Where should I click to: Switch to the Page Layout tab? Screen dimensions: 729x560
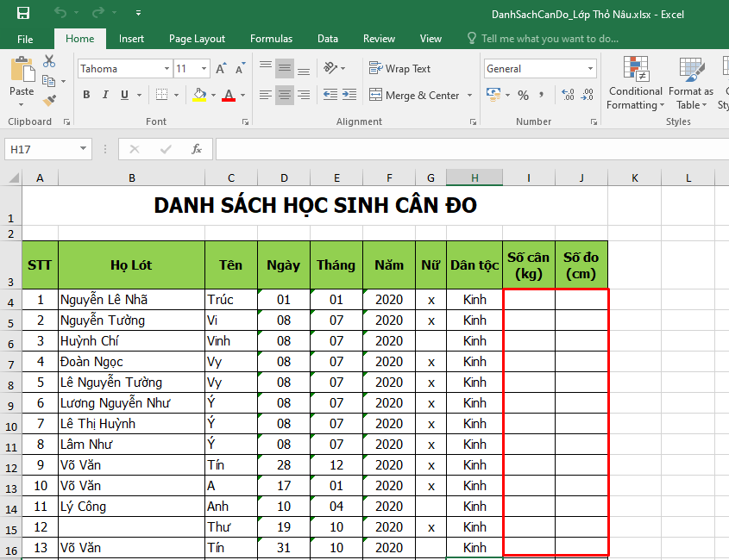click(197, 39)
